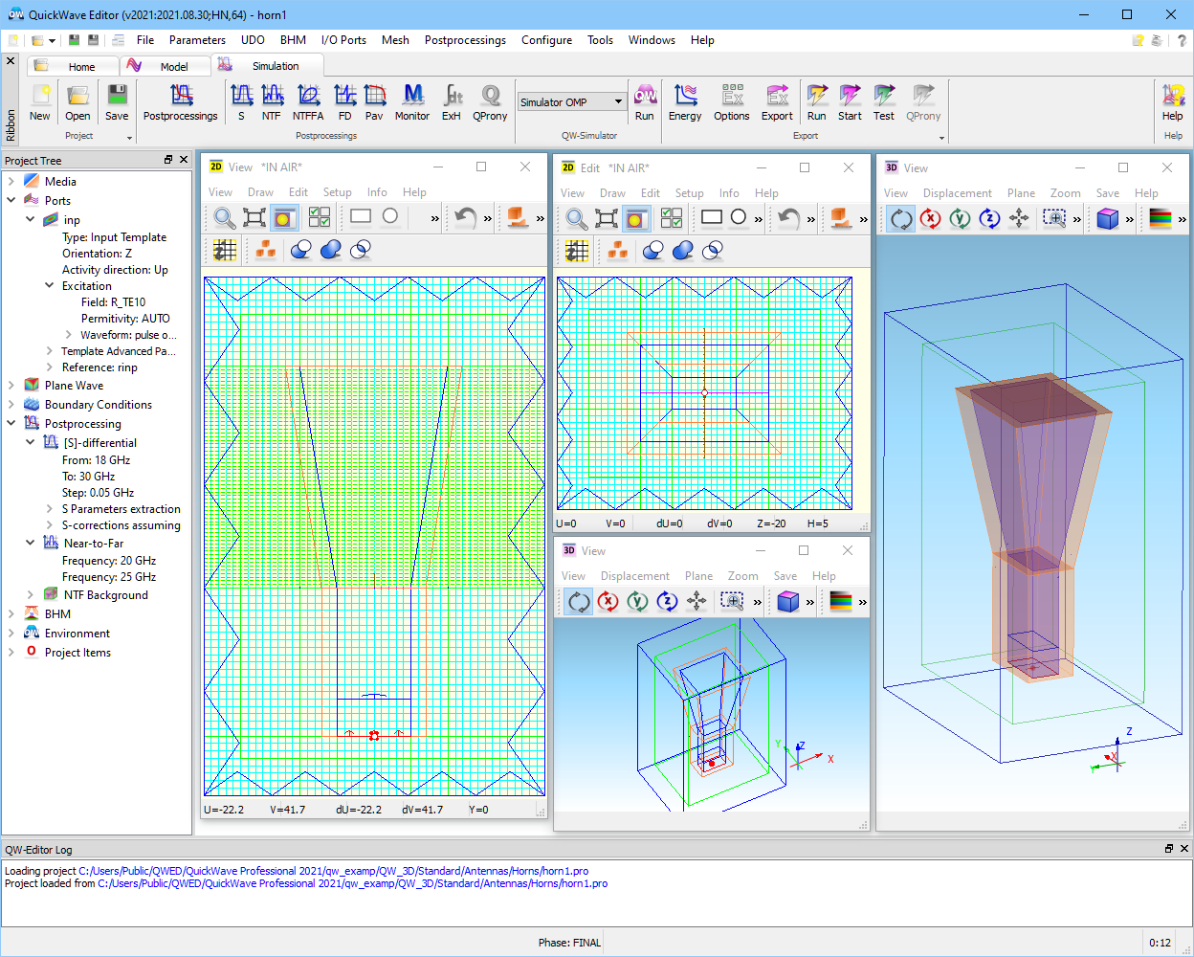The height and width of the screenshot is (957, 1194).
Task: Select the NTF postprocessing icon in ribbon
Action: point(272,102)
